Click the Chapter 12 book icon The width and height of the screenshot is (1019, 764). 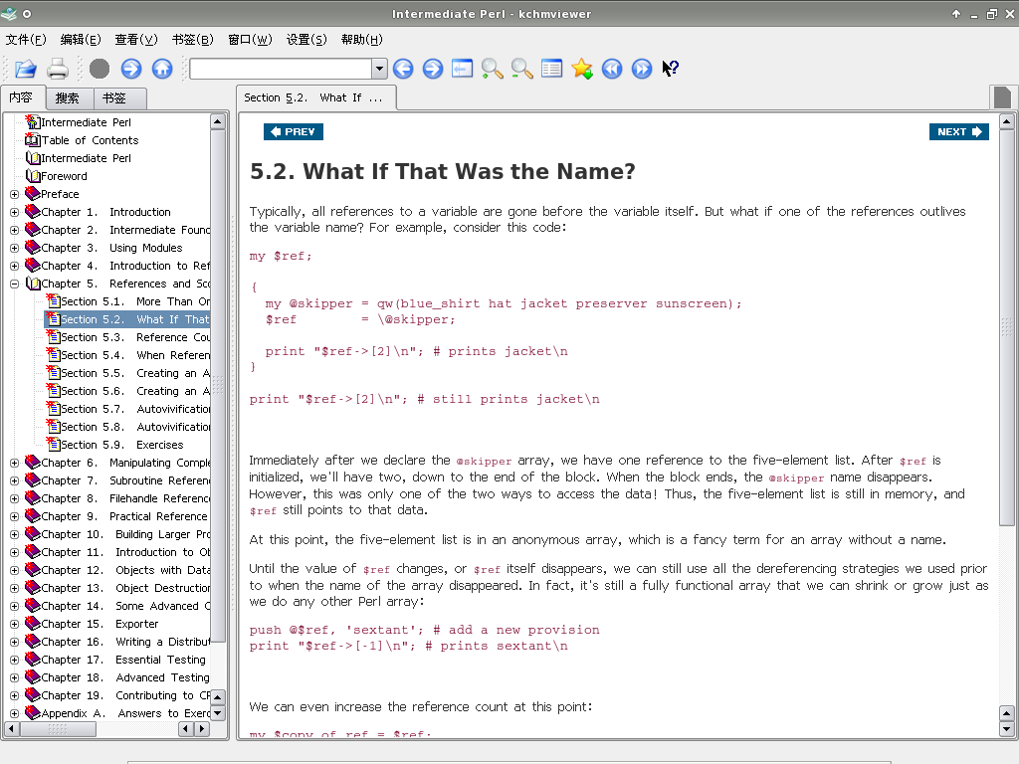[x=33, y=570]
